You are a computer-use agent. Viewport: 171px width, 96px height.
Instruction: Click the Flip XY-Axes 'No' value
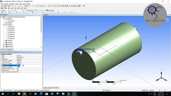pyautogui.click(x=29, y=70)
